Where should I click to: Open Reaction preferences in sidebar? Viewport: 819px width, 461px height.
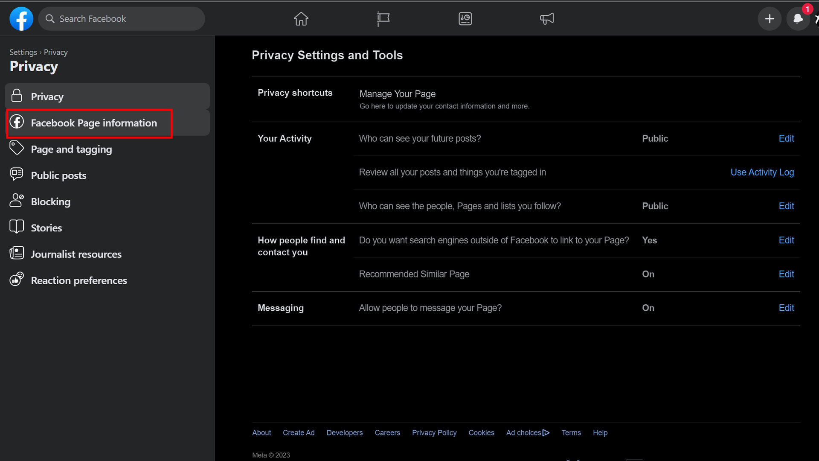tap(78, 280)
